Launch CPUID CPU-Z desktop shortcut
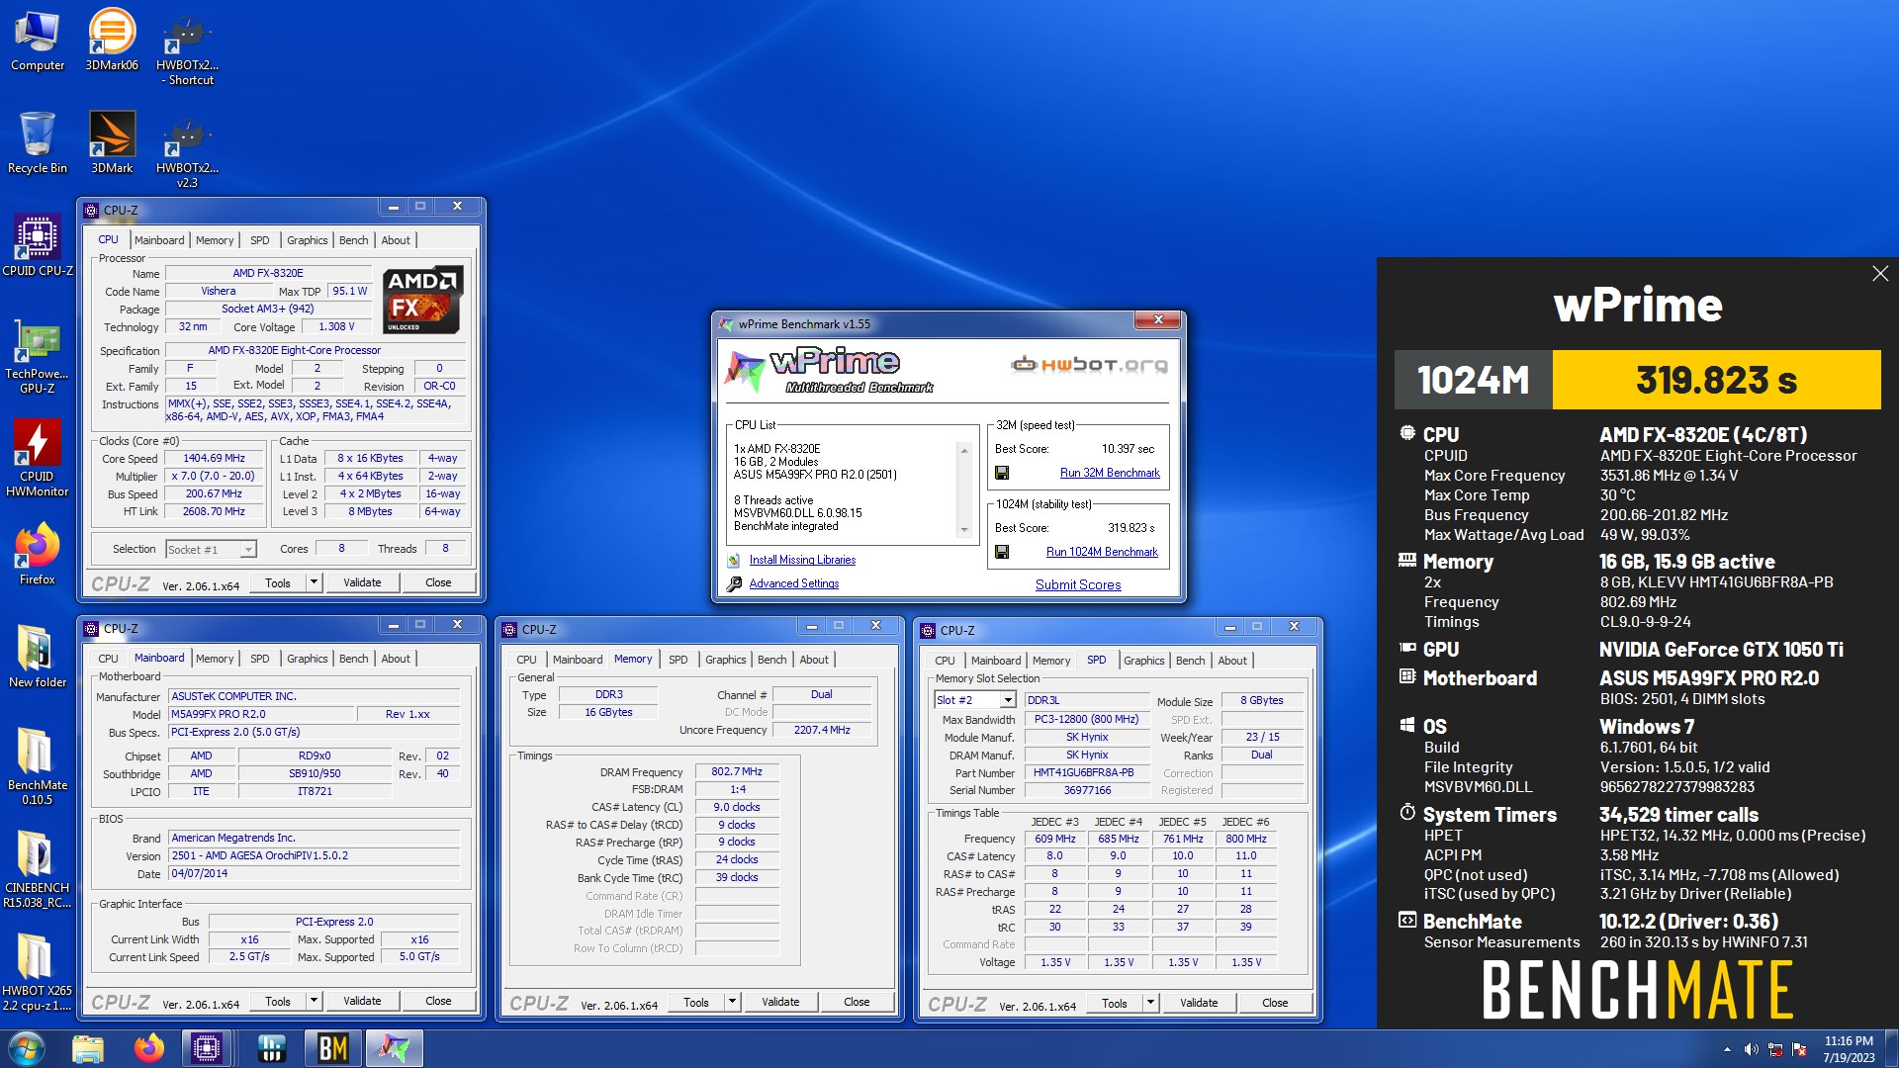 (x=38, y=245)
